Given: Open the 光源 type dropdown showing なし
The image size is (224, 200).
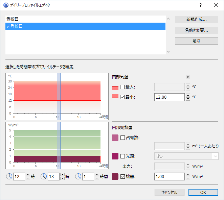Looking at the screenshot, I should (186, 156).
